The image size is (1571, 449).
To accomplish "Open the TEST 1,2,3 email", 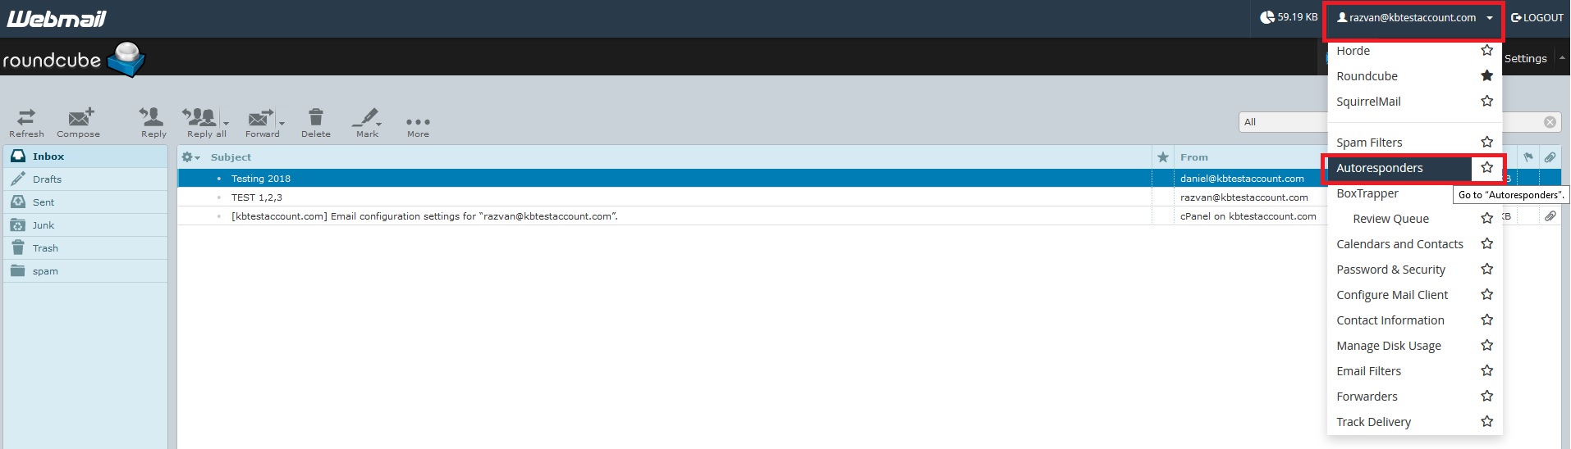I will coord(257,197).
